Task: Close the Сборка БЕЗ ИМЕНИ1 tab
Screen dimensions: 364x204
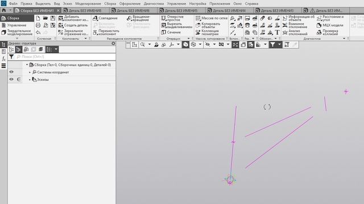Action: (58, 11)
